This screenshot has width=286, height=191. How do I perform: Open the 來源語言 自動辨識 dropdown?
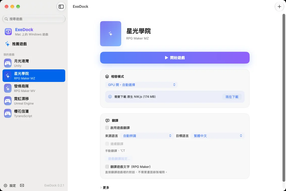click(x=147, y=136)
